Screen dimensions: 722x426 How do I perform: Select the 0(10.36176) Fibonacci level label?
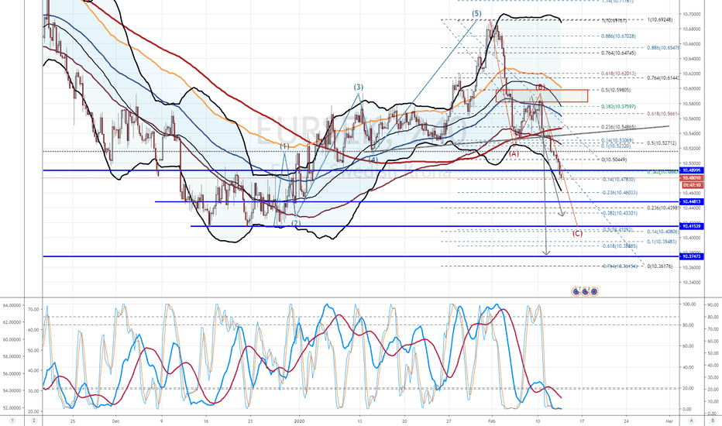pos(660,266)
